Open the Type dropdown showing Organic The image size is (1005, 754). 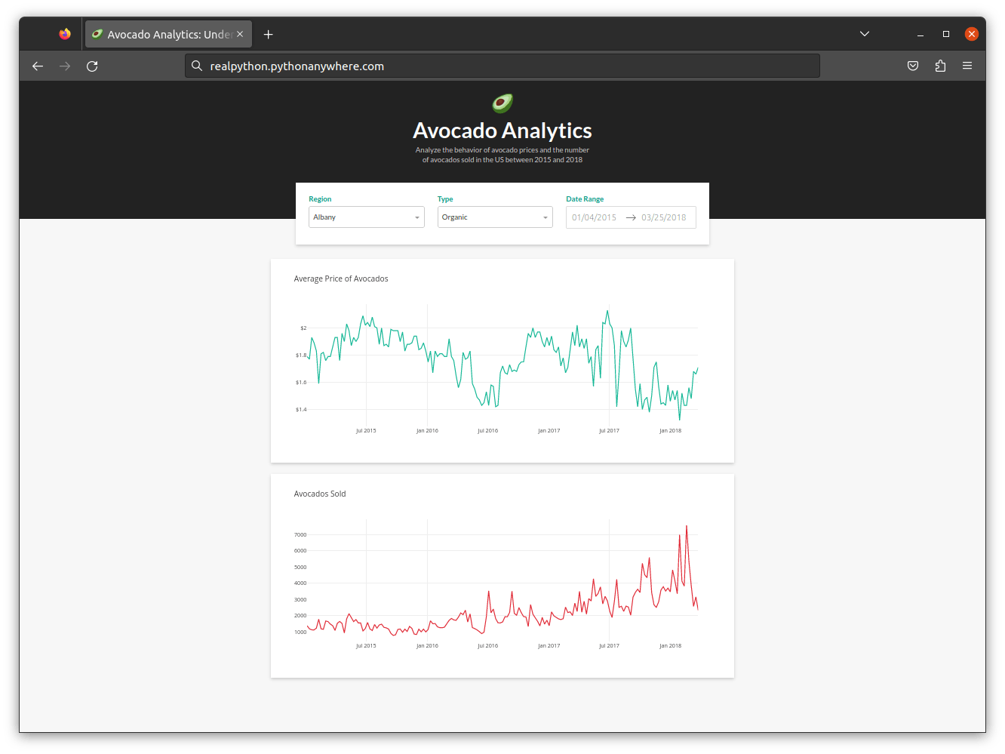tap(494, 217)
